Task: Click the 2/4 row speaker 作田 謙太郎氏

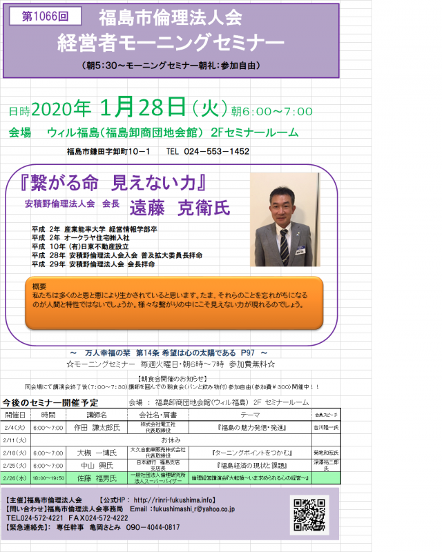Action: click(96, 428)
